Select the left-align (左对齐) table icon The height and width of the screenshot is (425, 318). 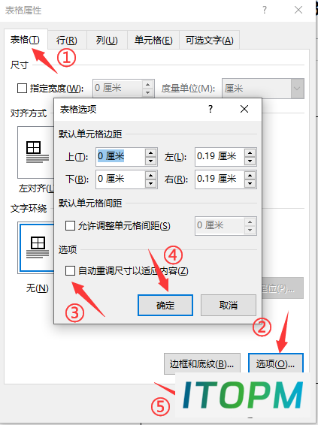tap(36, 152)
